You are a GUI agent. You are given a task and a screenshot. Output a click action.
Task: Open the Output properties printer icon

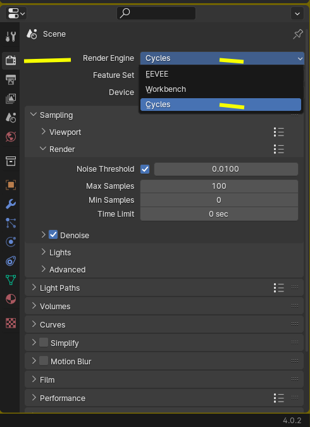coord(11,80)
